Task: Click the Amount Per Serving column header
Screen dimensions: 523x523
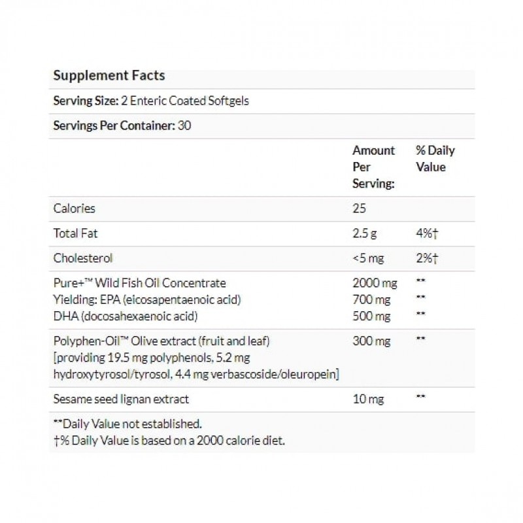Action: tap(373, 167)
